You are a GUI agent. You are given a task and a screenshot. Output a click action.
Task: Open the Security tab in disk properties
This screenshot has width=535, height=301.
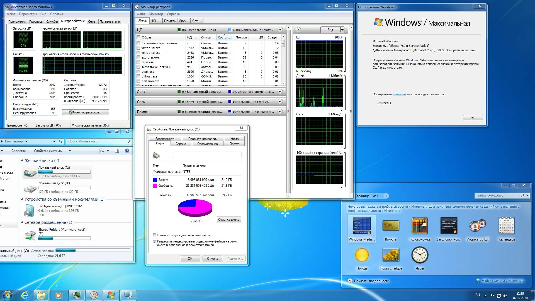click(165, 139)
